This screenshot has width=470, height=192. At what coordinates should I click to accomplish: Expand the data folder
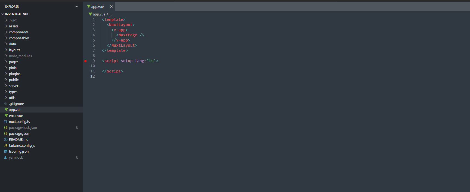pos(6,44)
